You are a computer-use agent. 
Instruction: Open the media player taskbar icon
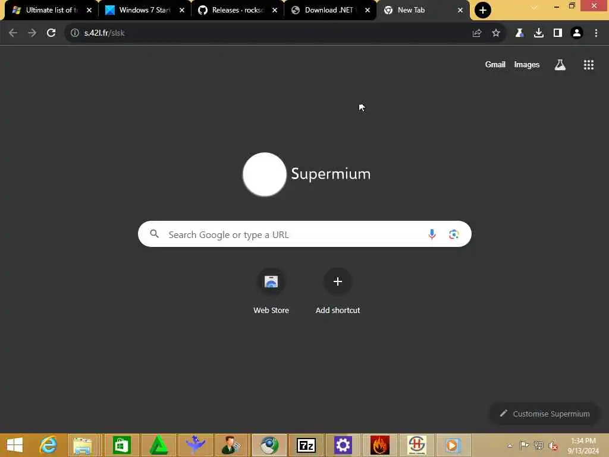tap(453, 445)
